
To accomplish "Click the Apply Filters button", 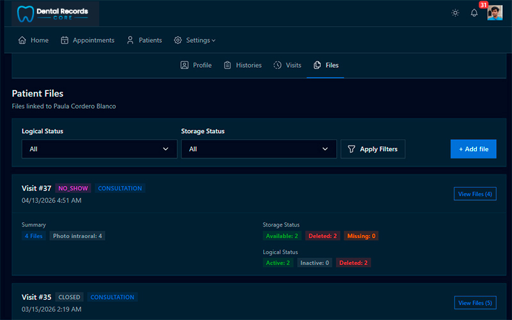I will [373, 149].
